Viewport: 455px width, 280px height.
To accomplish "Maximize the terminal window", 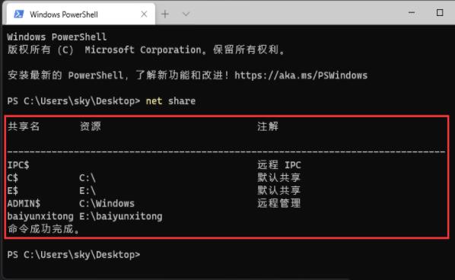I will pyautogui.click(x=440, y=13).
